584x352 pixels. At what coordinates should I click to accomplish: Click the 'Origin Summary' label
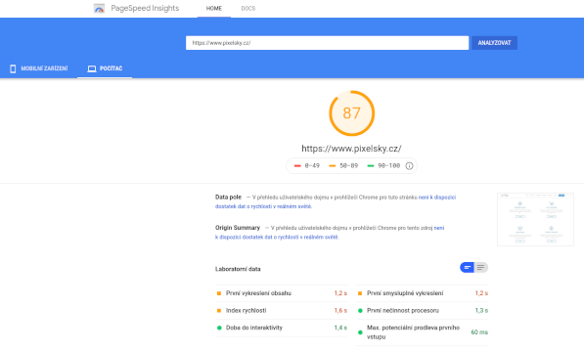(238, 228)
